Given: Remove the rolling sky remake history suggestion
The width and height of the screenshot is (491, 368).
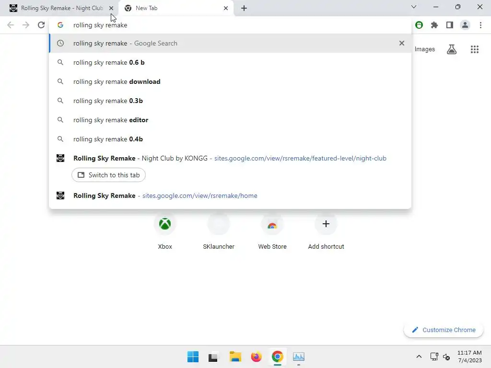Looking at the screenshot, I should 402,43.
